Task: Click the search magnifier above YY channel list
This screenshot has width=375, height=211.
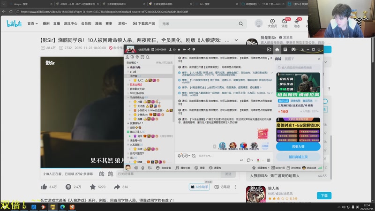Action: click(x=148, y=57)
